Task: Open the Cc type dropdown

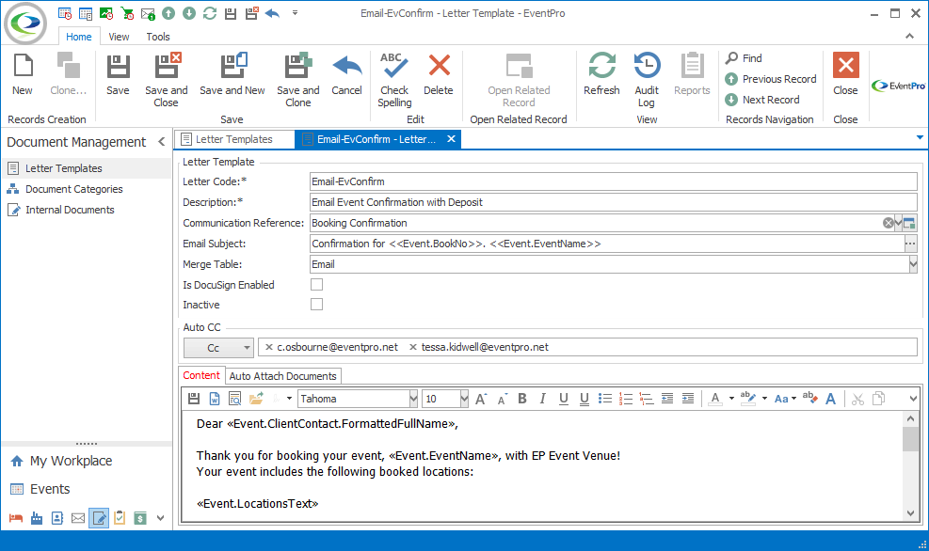Action: click(247, 348)
